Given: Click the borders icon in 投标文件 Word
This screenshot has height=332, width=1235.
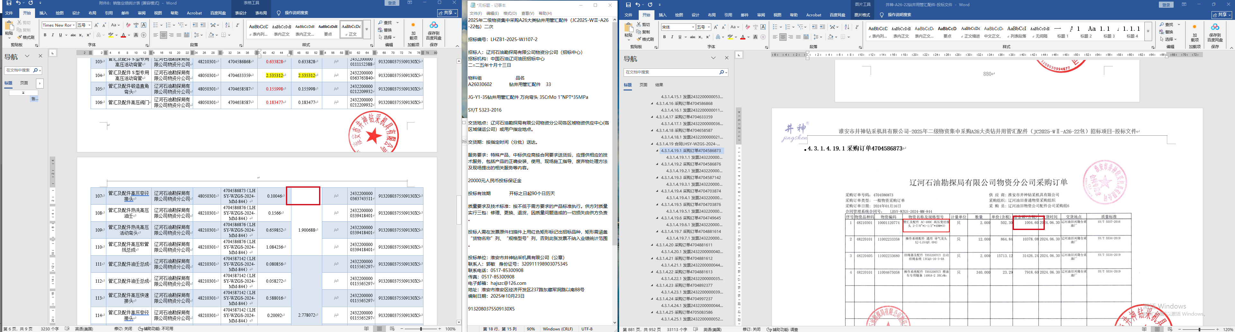Looking at the screenshot, I should coord(843,37).
